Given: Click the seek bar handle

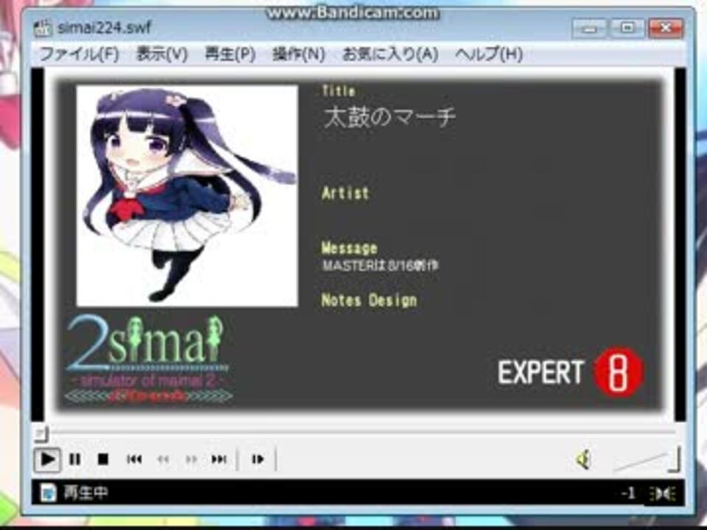Looking at the screenshot, I should point(41,434).
